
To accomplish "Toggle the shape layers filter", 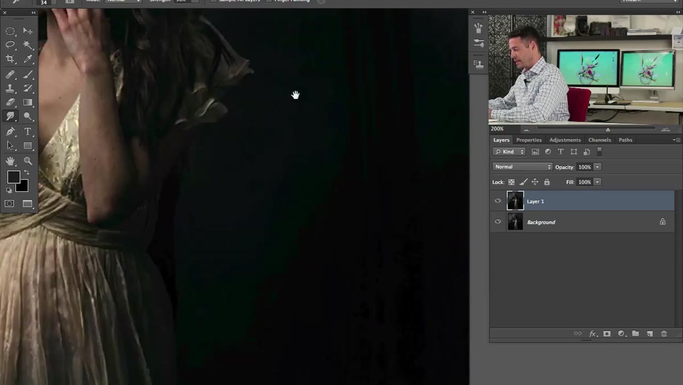I will tap(574, 152).
